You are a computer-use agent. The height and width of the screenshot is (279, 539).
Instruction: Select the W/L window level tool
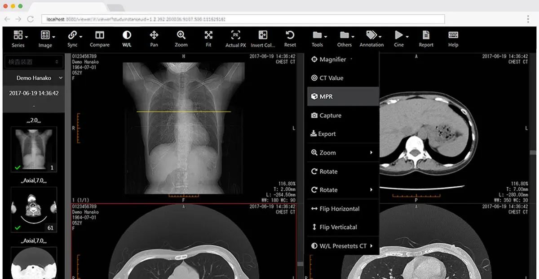point(127,39)
